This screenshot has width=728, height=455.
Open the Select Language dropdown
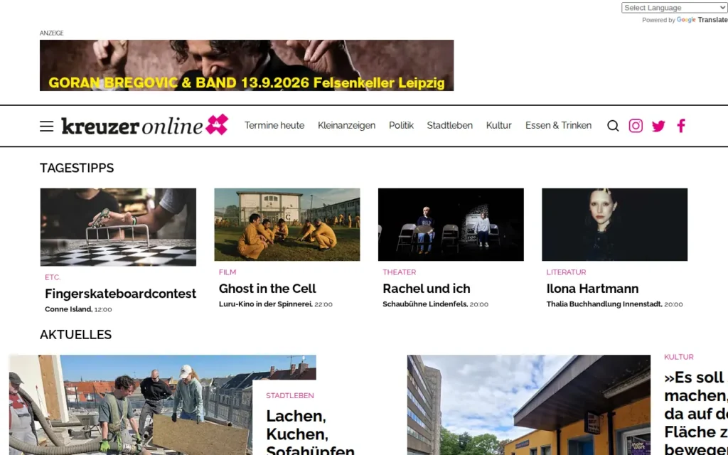(674, 7)
